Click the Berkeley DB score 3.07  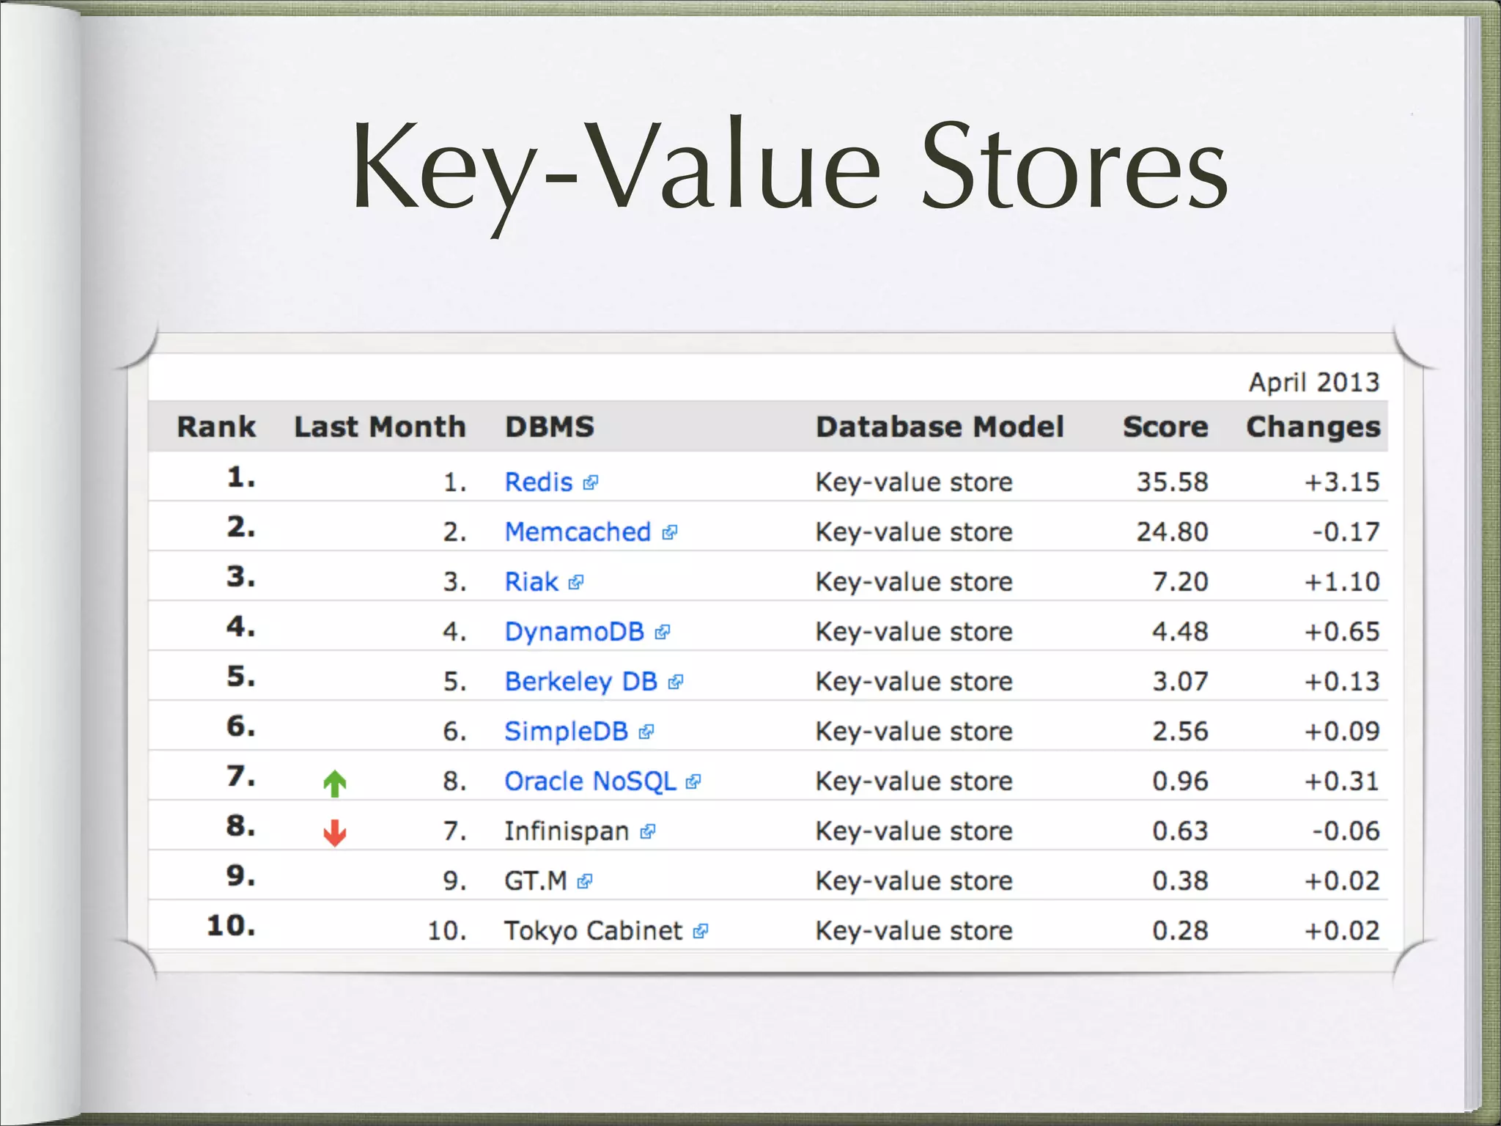coord(1180,682)
